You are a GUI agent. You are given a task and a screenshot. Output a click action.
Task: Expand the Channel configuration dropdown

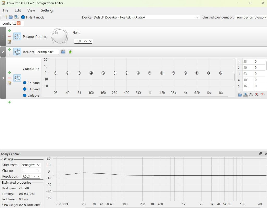[x=250, y=17]
